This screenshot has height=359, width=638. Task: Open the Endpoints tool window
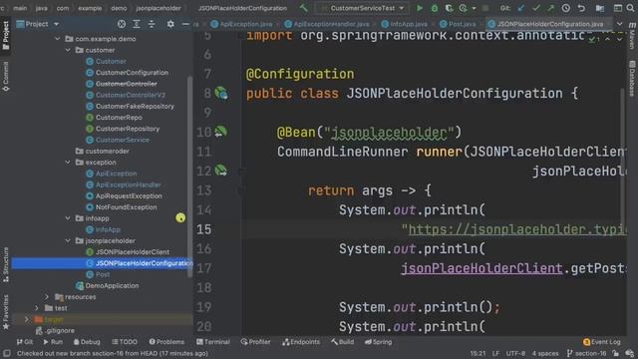pyautogui.click(x=301, y=342)
